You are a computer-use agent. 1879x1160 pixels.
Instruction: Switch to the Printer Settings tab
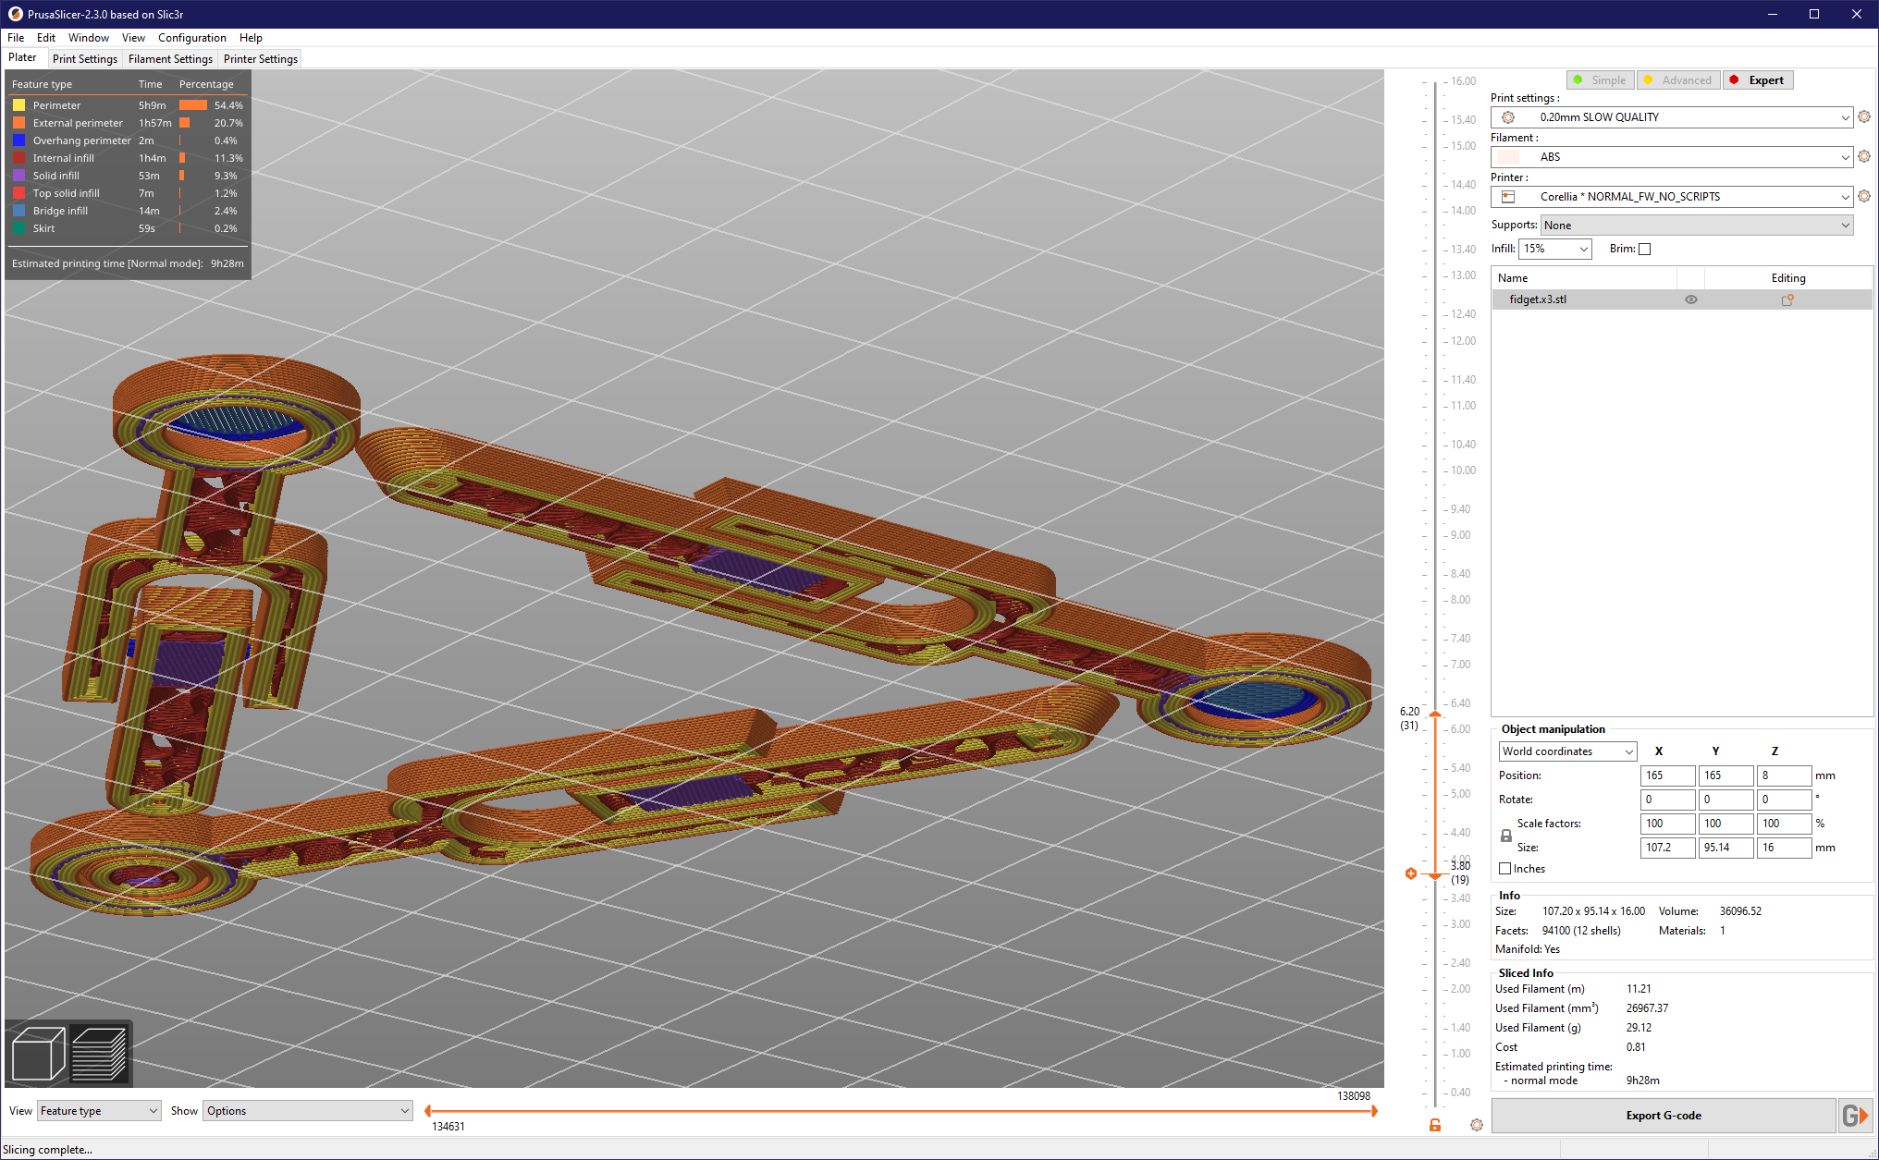[261, 59]
